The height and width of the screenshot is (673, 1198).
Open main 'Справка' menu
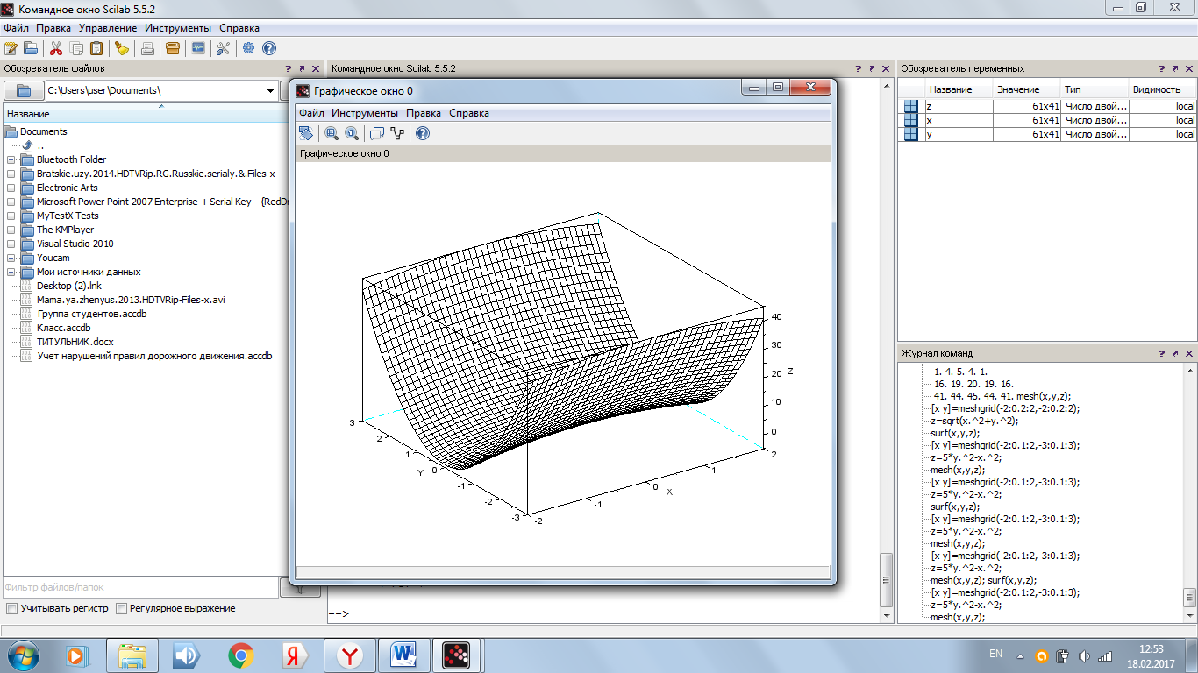click(239, 28)
